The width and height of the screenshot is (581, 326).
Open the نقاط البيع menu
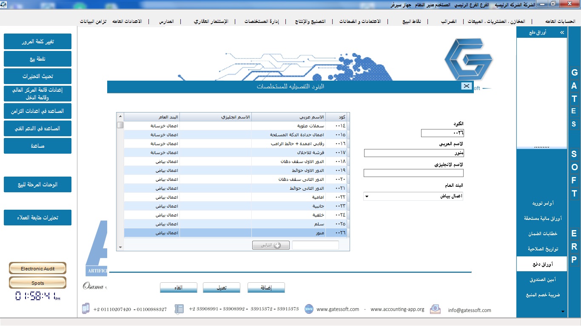point(412,21)
